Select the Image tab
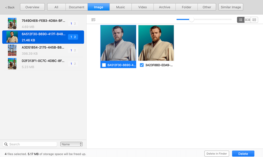 tap(99, 7)
